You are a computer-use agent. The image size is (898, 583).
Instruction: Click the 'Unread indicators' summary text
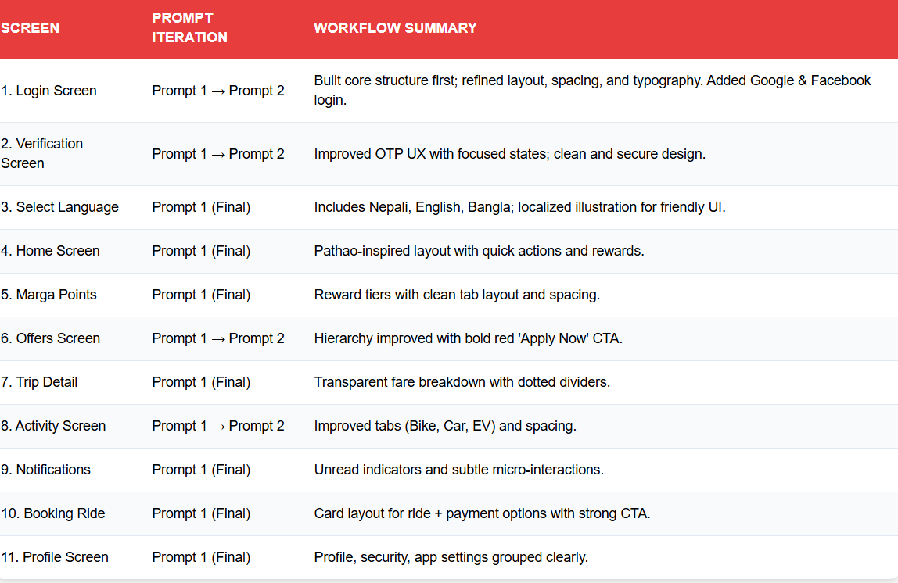click(x=458, y=470)
